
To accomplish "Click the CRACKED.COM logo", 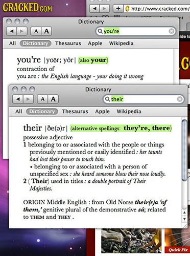I will 28,7.
